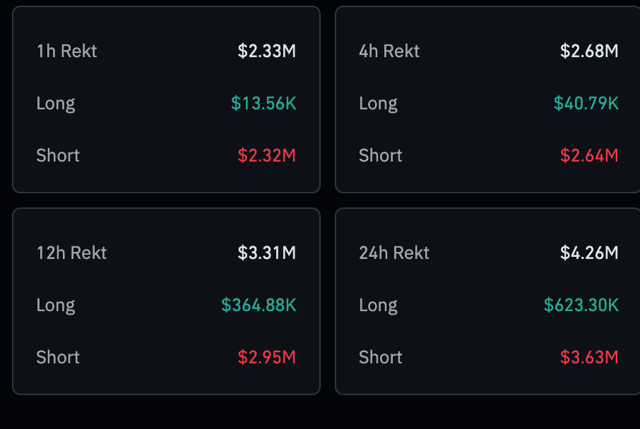Screen dimensions: 640x429
Task: Select the $3.63M short liquidation value
Action: (x=589, y=358)
